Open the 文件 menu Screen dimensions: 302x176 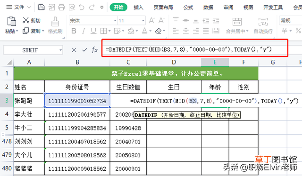click(x=18, y=8)
